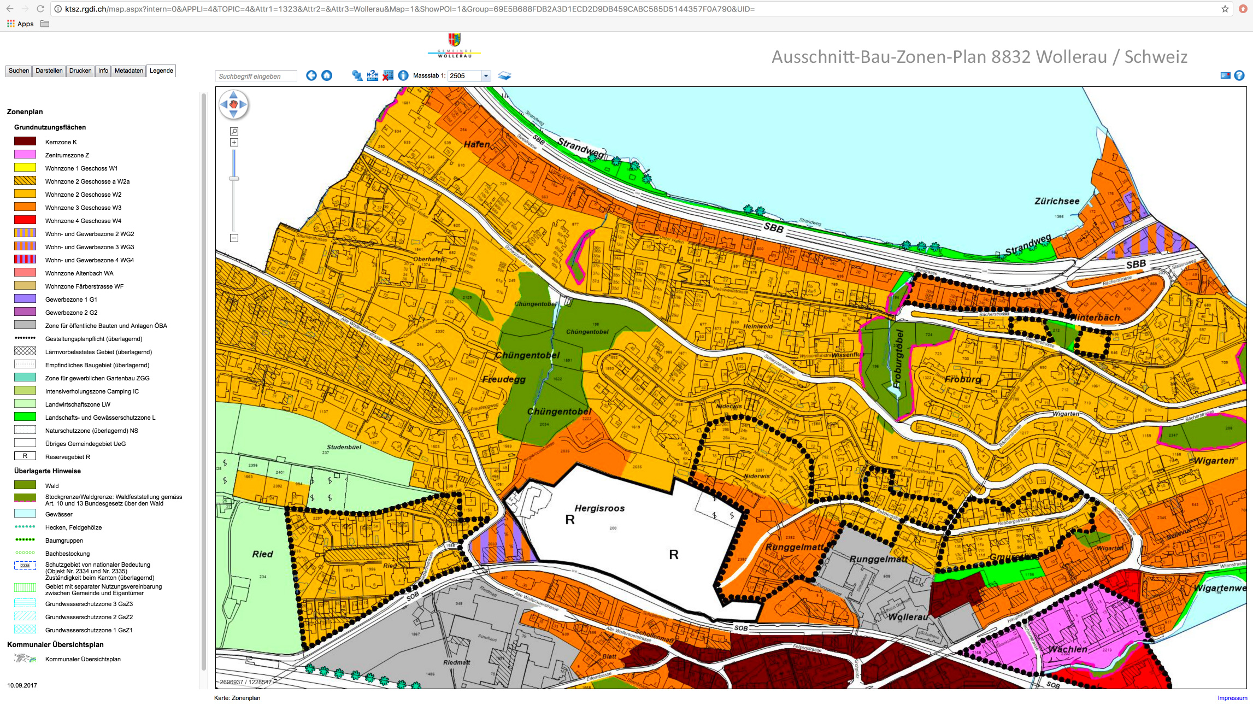Image resolution: width=1253 pixels, height=705 pixels.
Task: Pan map north with up arrow
Action: click(233, 95)
